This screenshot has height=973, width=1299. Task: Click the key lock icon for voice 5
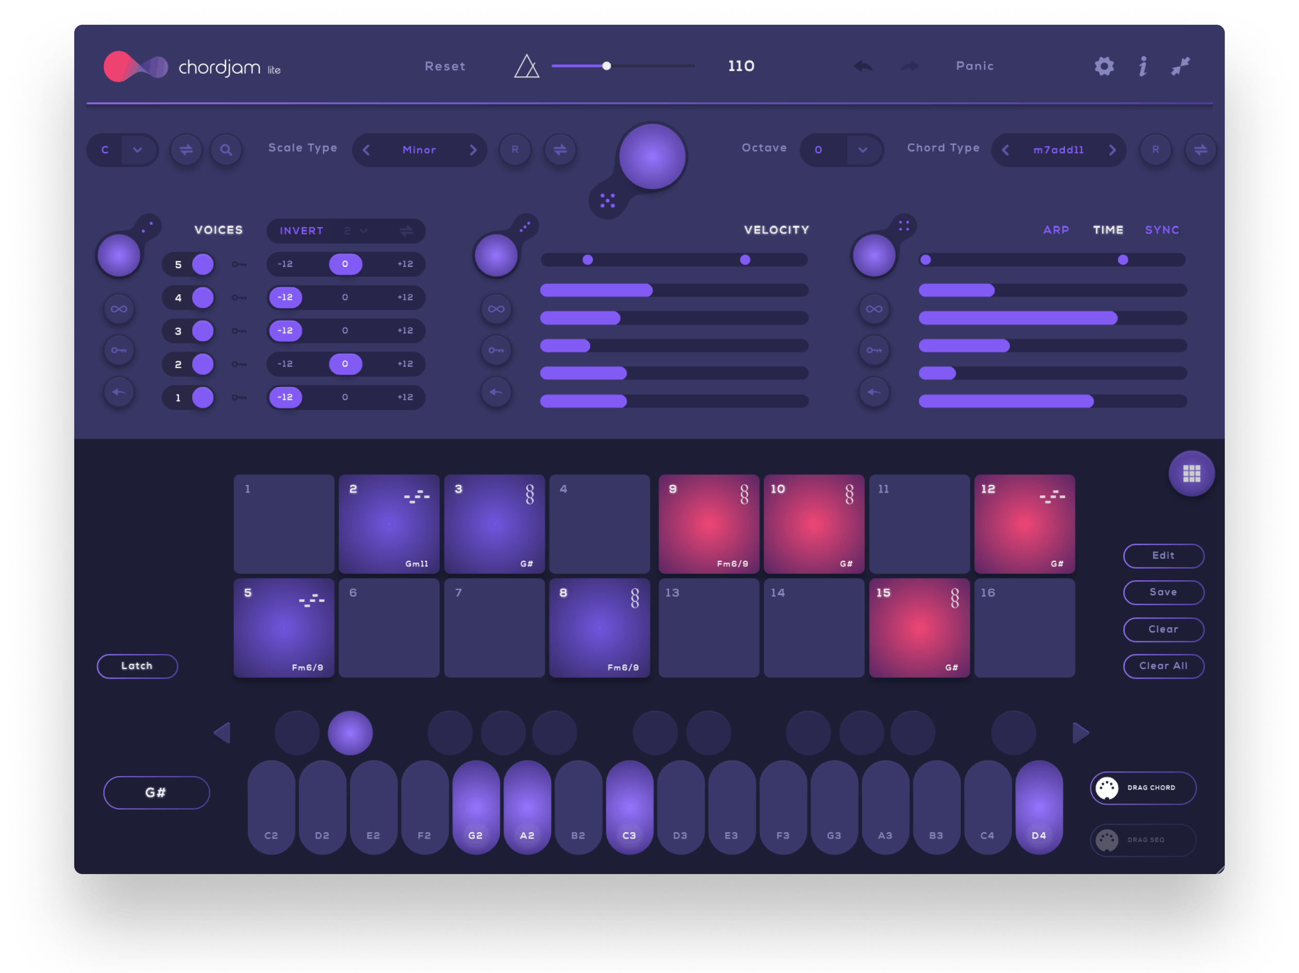point(239,264)
